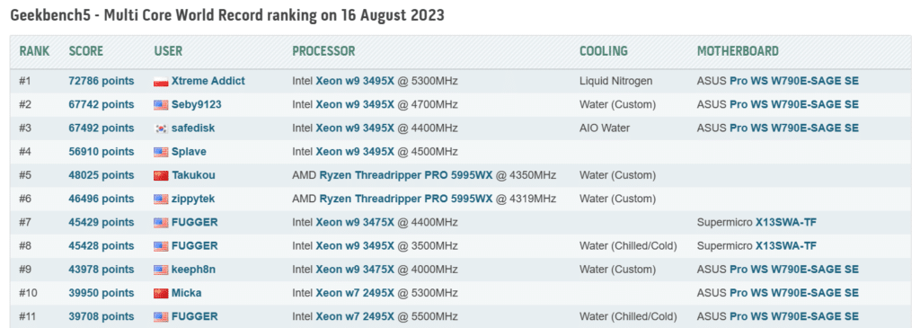920x328 pixels.
Task: Click the US flag beside keeph8n
Action: [161, 270]
